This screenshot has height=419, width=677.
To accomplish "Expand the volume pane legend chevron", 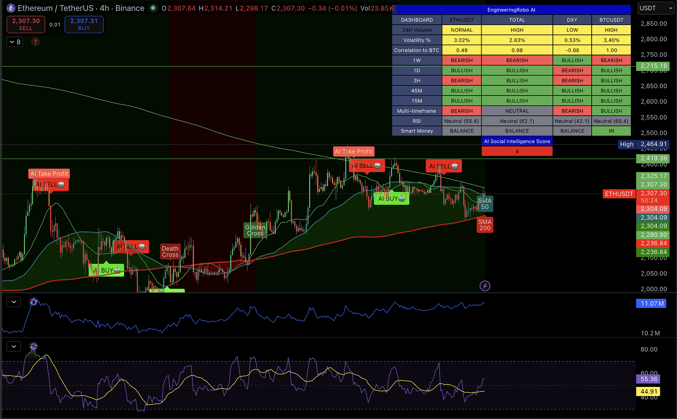I will point(14,302).
